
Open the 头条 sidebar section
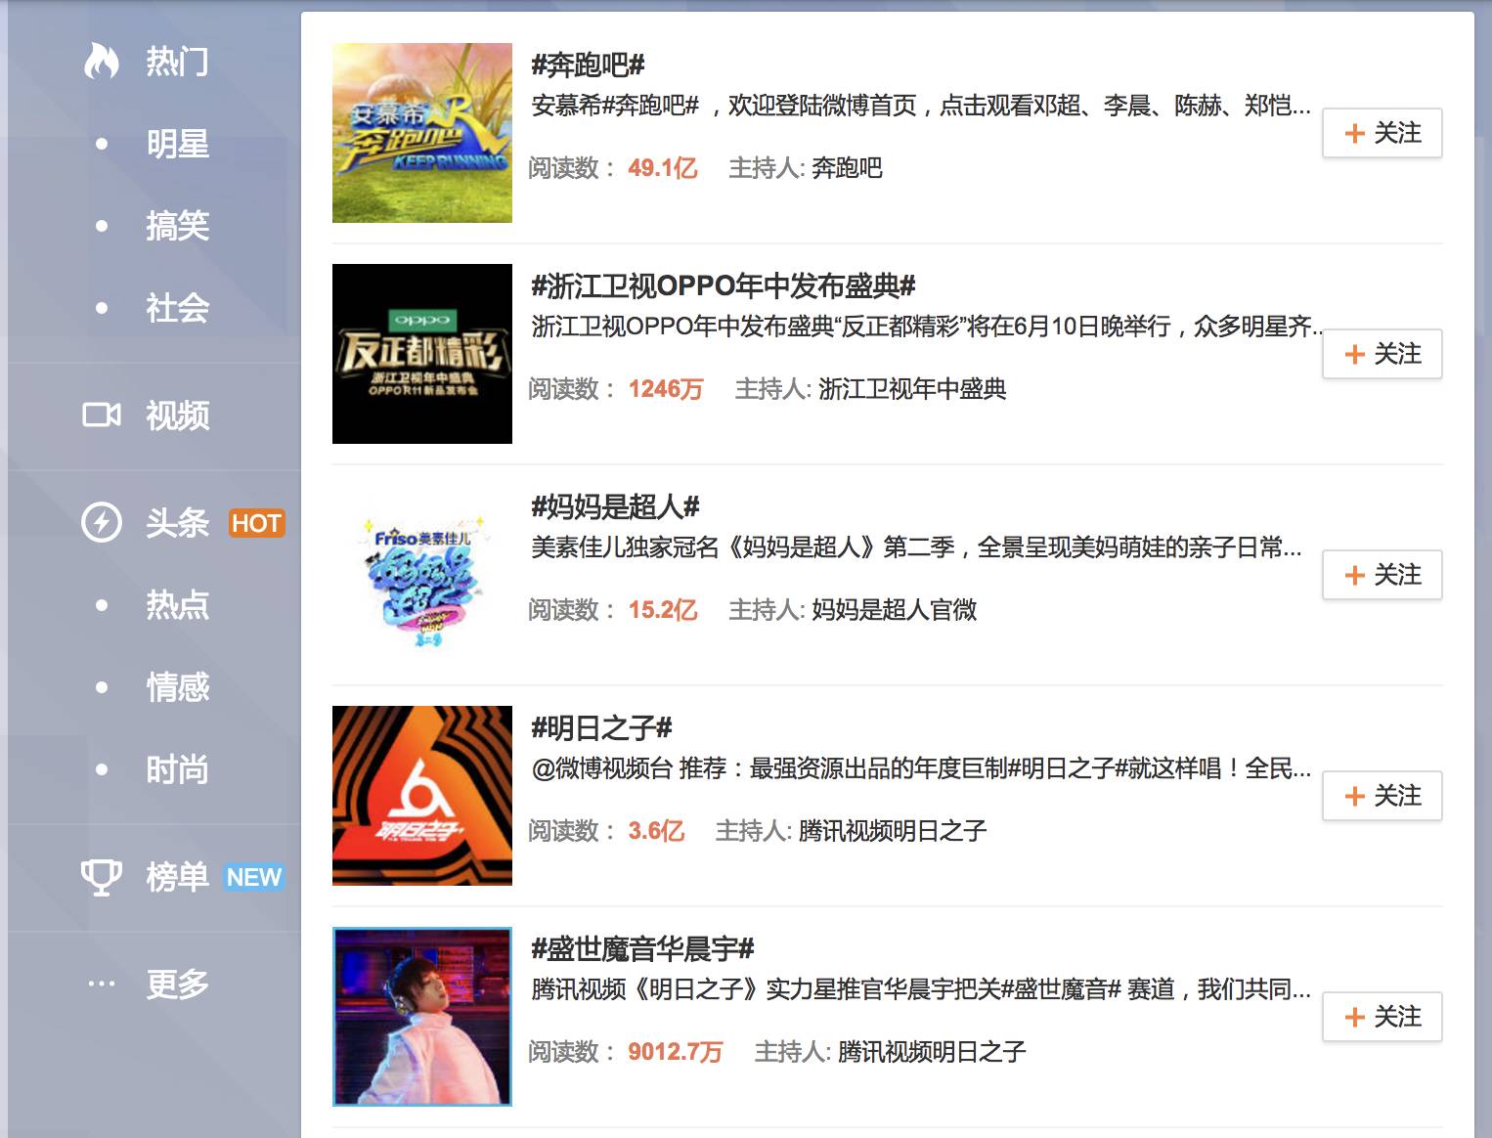177,522
